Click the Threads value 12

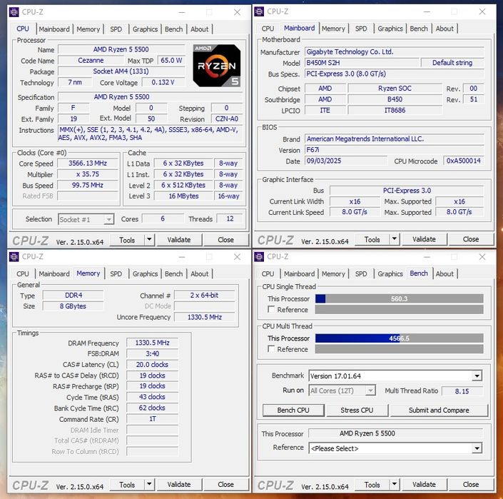pos(230,219)
